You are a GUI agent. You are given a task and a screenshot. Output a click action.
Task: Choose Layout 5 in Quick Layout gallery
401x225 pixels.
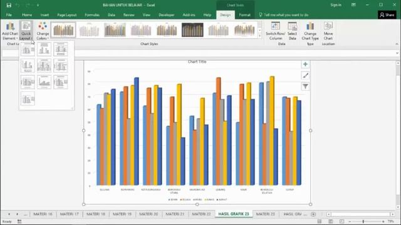click(44, 66)
